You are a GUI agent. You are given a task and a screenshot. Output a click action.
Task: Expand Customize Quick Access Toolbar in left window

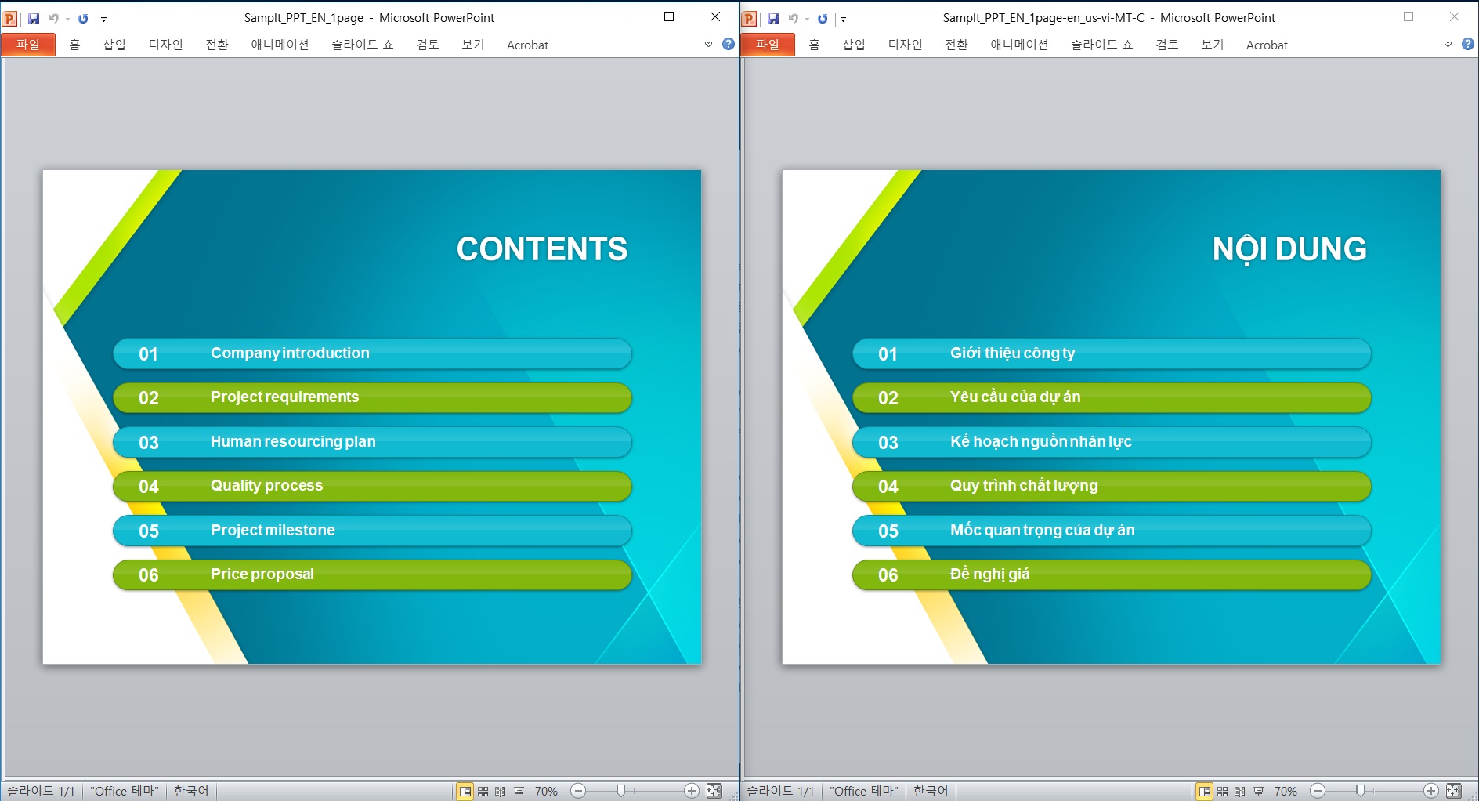(x=103, y=19)
